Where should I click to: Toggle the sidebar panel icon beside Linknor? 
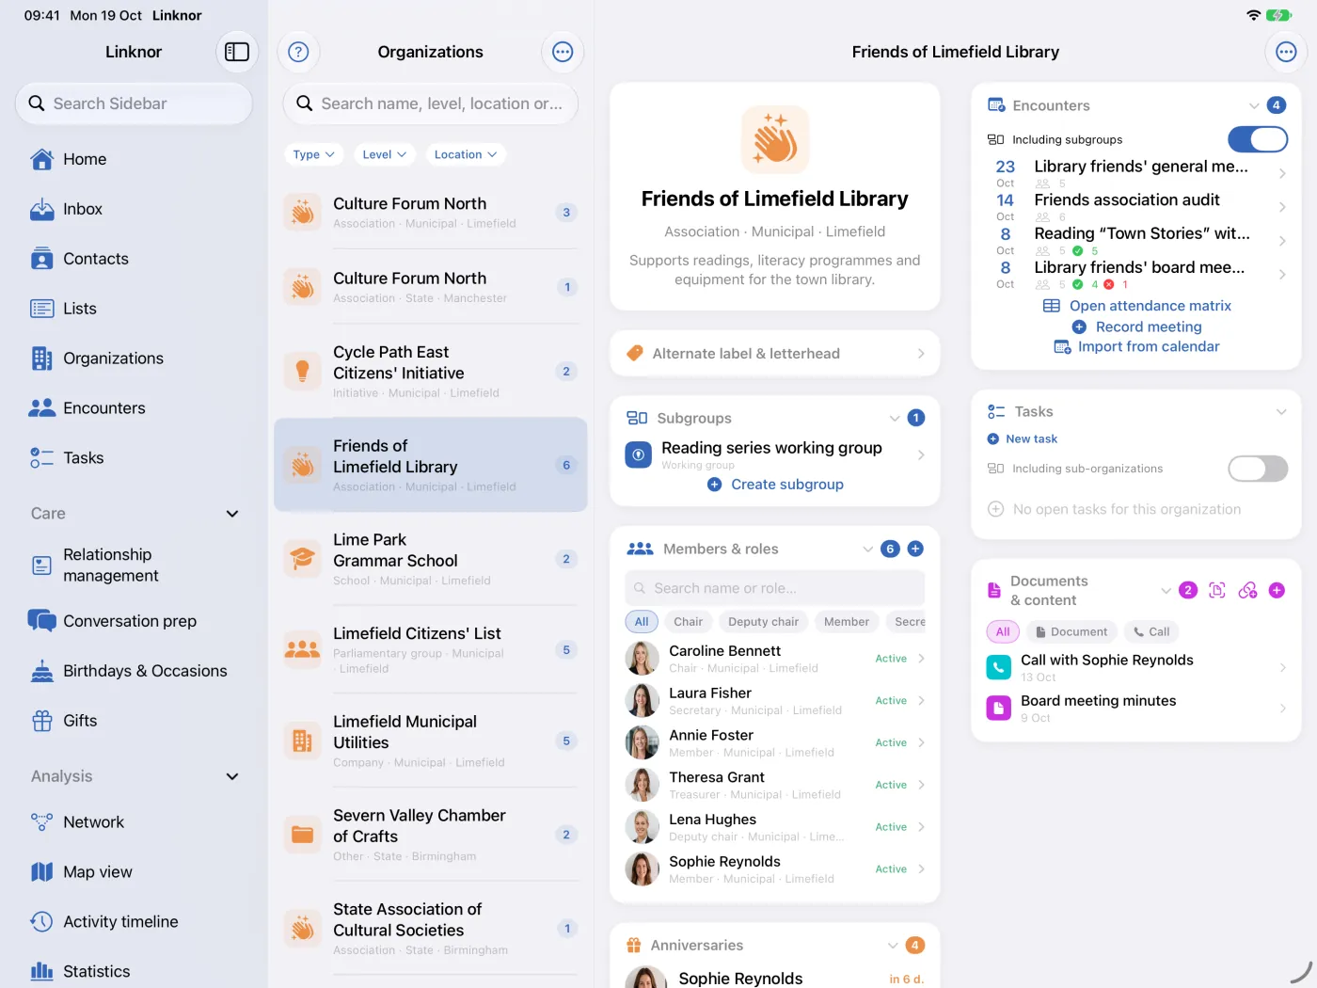237,52
